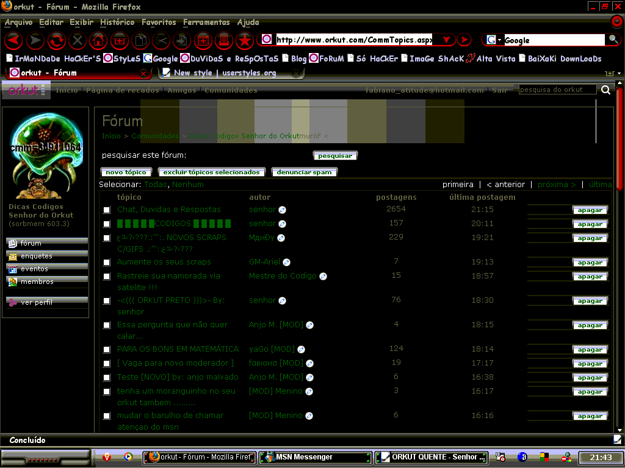Open topic PARA OS BONS EM MATEMÁTICA
This screenshot has height=468, width=625.
coord(178,349)
